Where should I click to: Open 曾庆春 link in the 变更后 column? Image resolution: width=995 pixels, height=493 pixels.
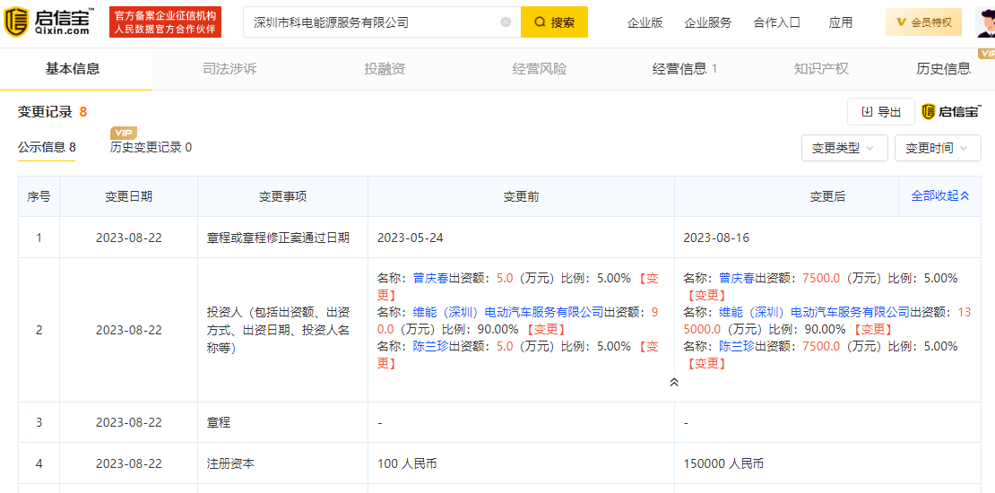(736, 278)
